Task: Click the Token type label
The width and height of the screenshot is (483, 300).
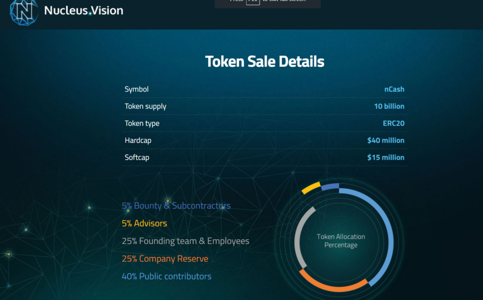Action: tap(142, 123)
